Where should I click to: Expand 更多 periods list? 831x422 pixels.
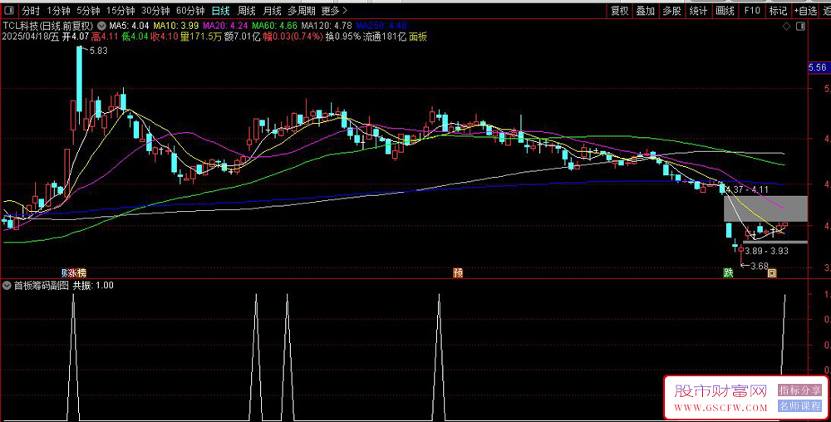334,11
